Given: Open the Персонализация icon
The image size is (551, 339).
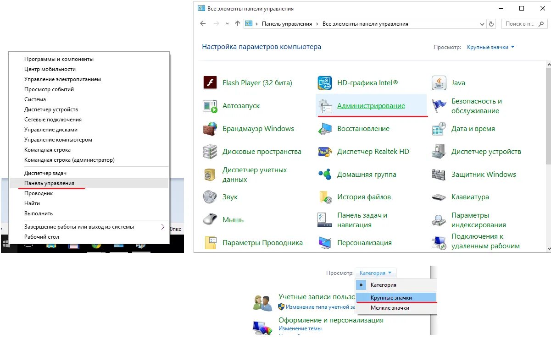Looking at the screenshot, I should (x=325, y=243).
